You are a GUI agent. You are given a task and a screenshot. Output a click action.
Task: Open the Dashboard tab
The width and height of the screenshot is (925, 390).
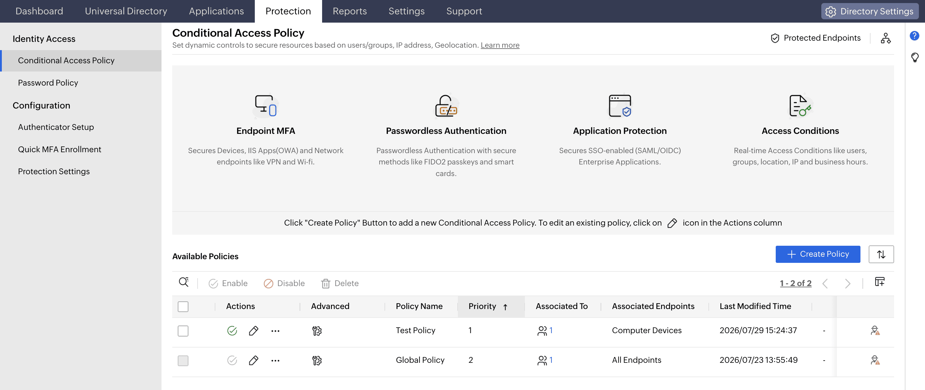[39, 11]
